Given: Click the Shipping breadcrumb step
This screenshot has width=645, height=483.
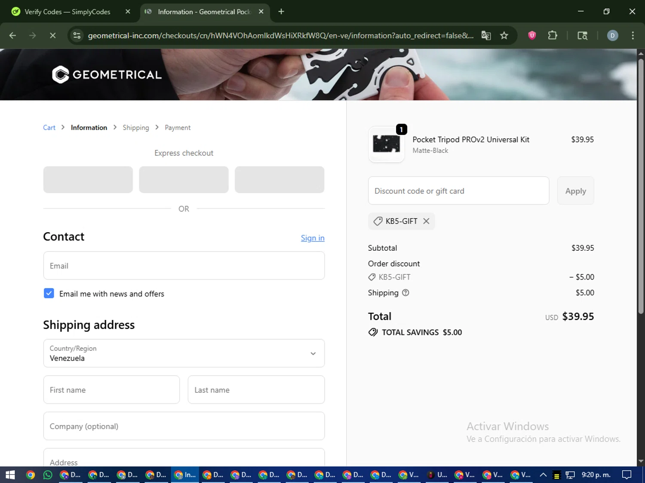Looking at the screenshot, I should coord(136,128).
